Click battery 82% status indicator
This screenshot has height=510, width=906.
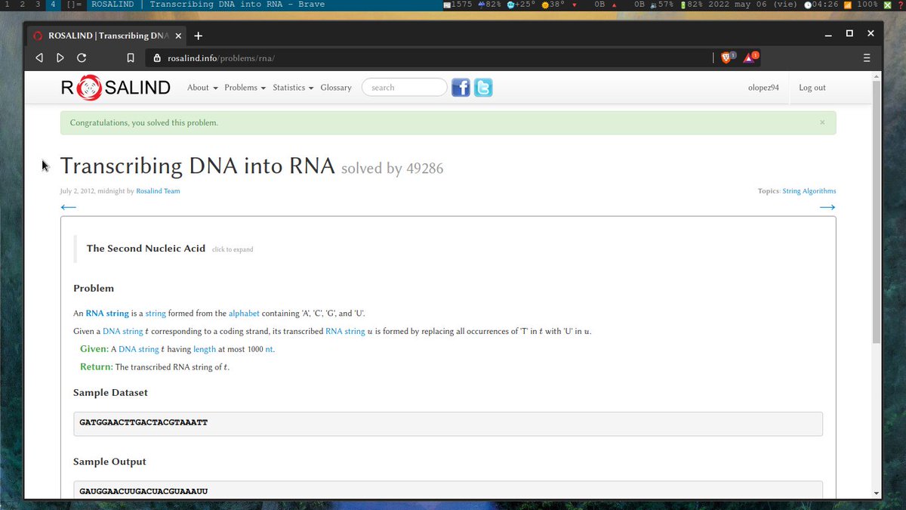pos(692,5)
